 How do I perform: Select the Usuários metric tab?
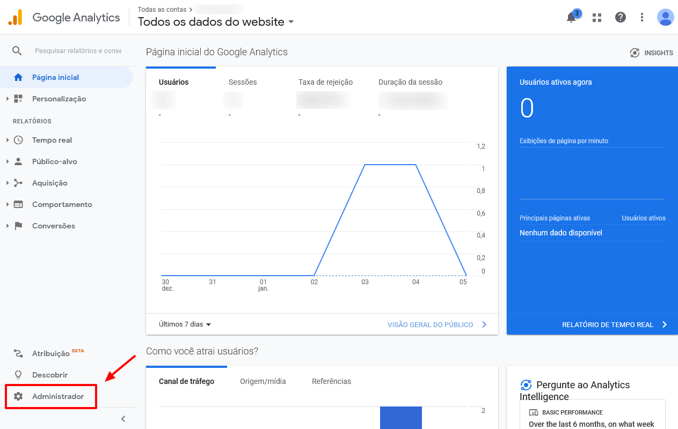pyautogui.click(x=174, y=82)
